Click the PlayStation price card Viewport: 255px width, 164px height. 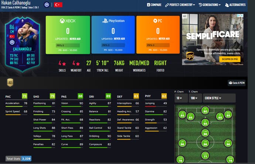coord(113,35)
